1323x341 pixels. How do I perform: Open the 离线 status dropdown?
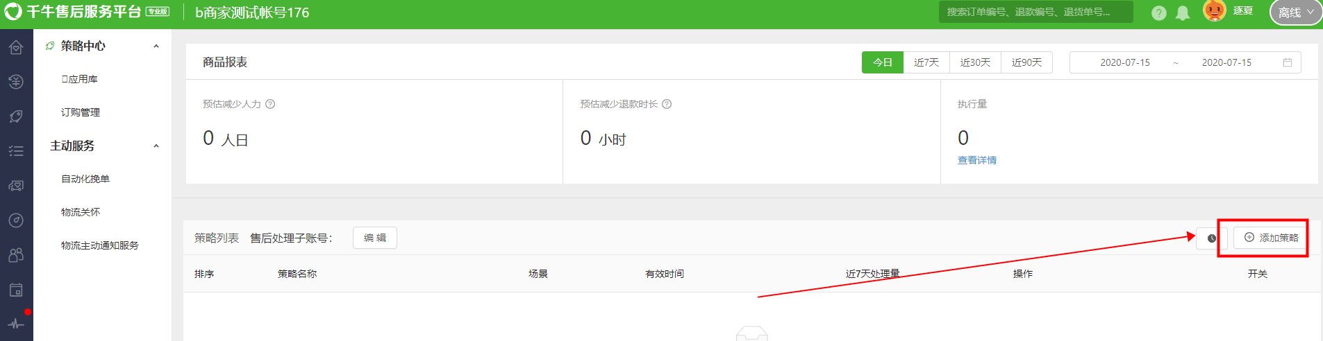(x=1296, y=12)
